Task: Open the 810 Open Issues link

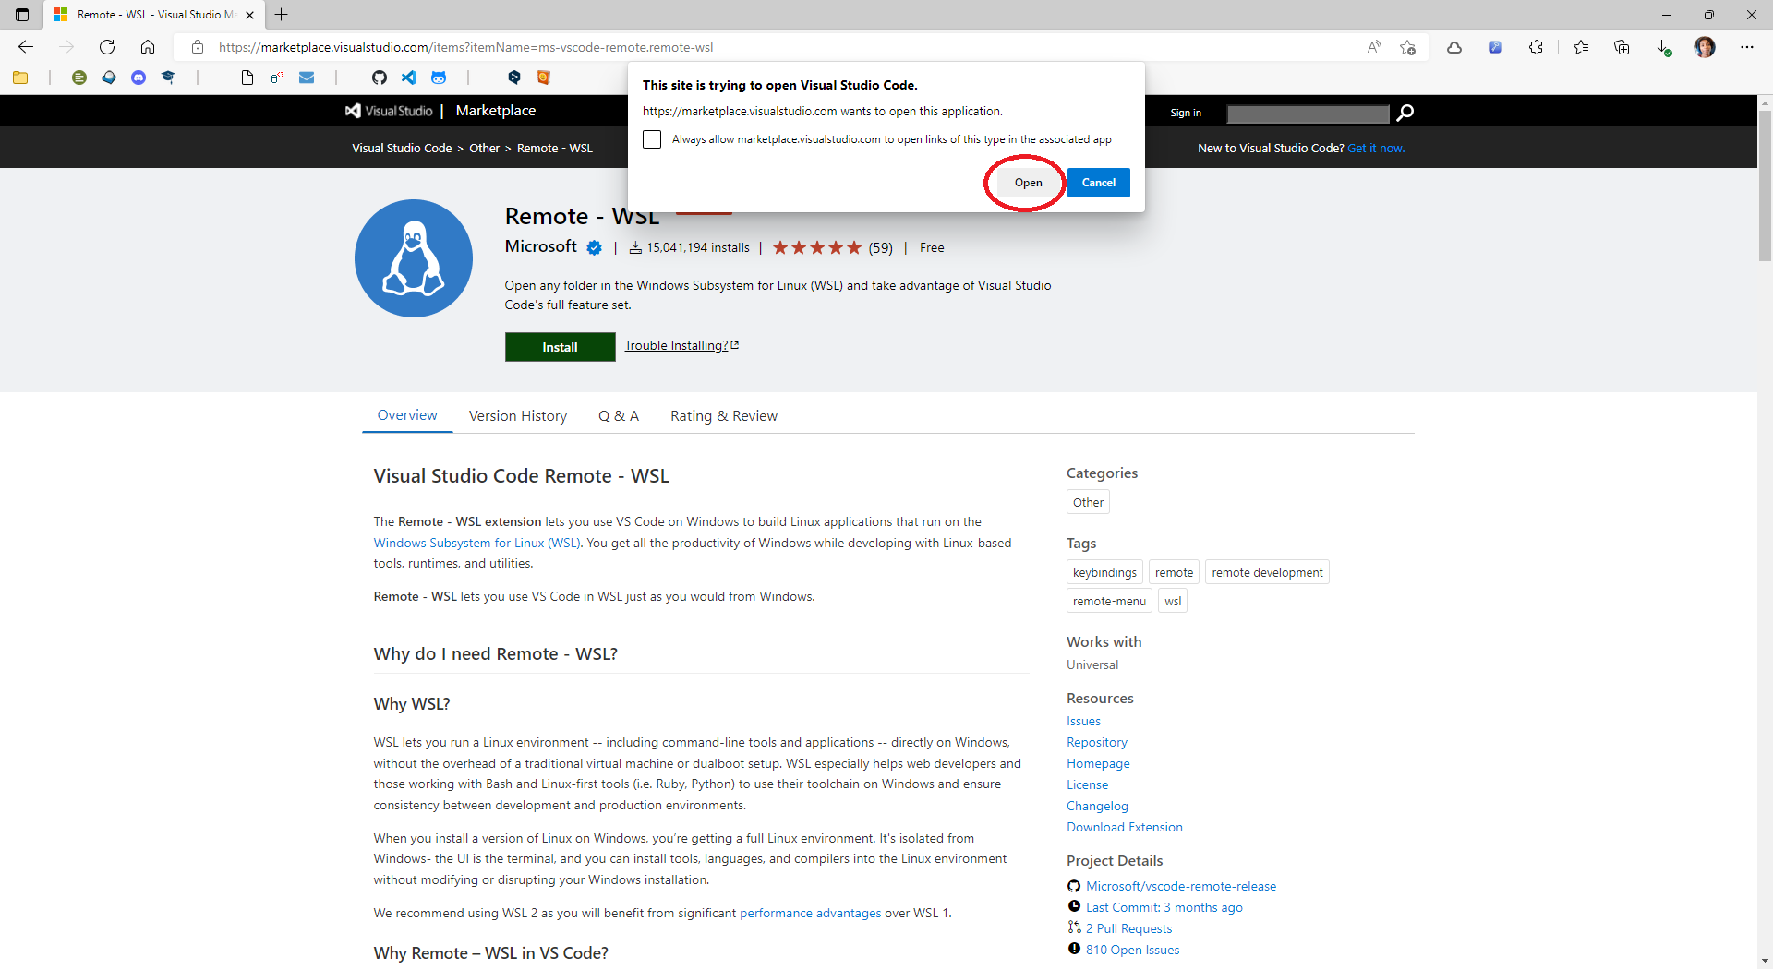Action: [1132, 950]
